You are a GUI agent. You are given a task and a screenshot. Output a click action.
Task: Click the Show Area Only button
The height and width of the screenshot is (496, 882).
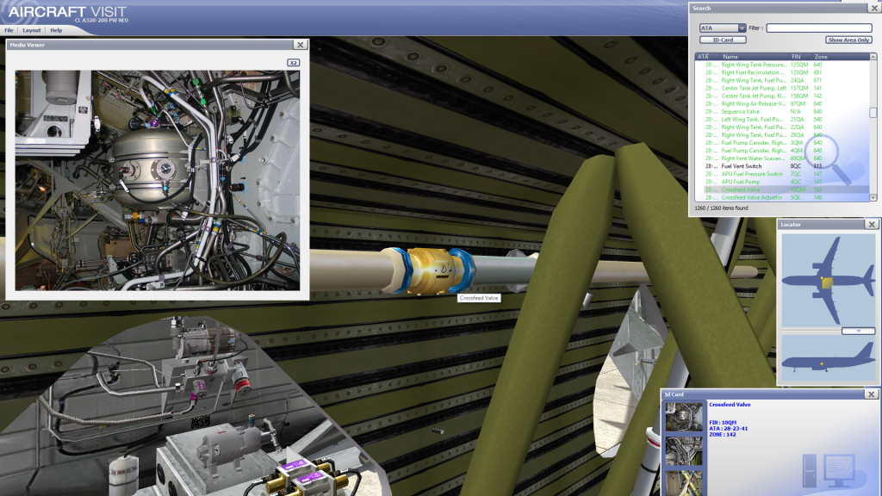coord(848,40)
